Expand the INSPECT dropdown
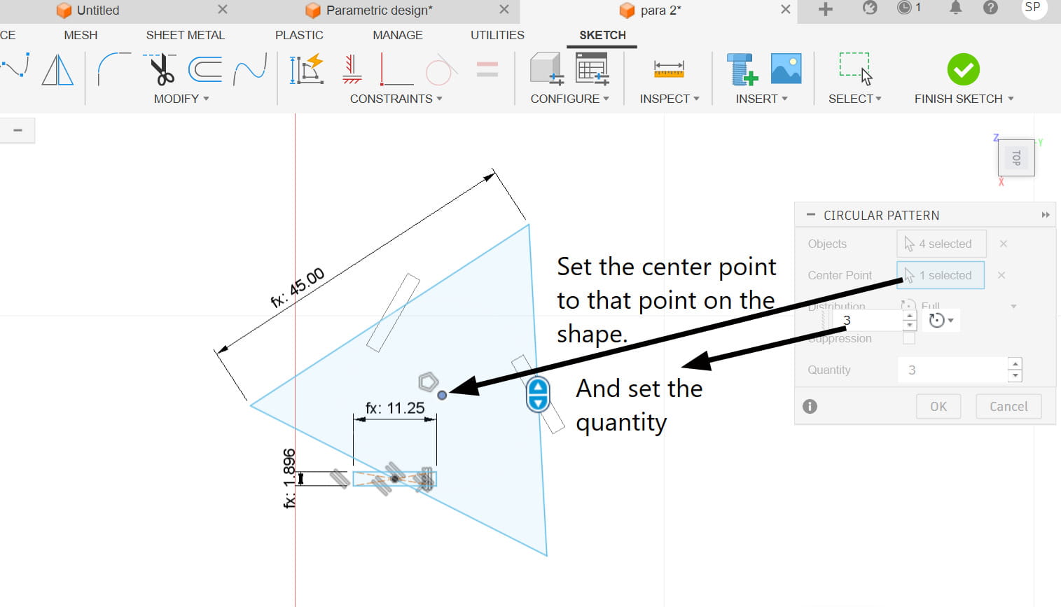Image resolution: width=1061 pixels, height=607 pixels. 670,99
